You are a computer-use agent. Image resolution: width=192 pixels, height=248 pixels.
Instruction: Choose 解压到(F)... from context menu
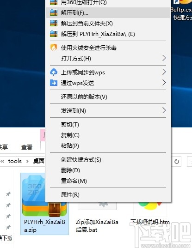tap(108, 12)
